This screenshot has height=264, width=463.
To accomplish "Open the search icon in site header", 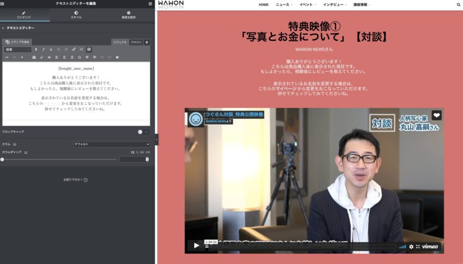I will pos(458,4).
